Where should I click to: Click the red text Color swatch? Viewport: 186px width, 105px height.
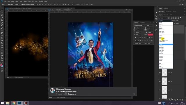click(151, 35)
